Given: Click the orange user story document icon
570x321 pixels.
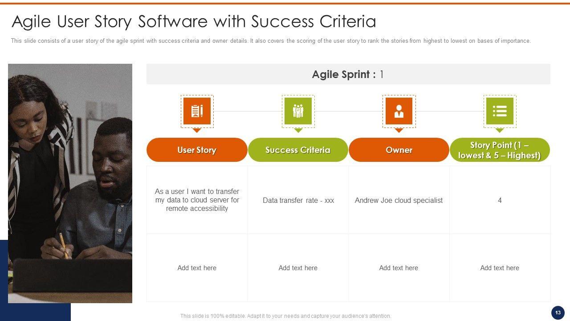Looking at the screenshot, I should (197, 111).
